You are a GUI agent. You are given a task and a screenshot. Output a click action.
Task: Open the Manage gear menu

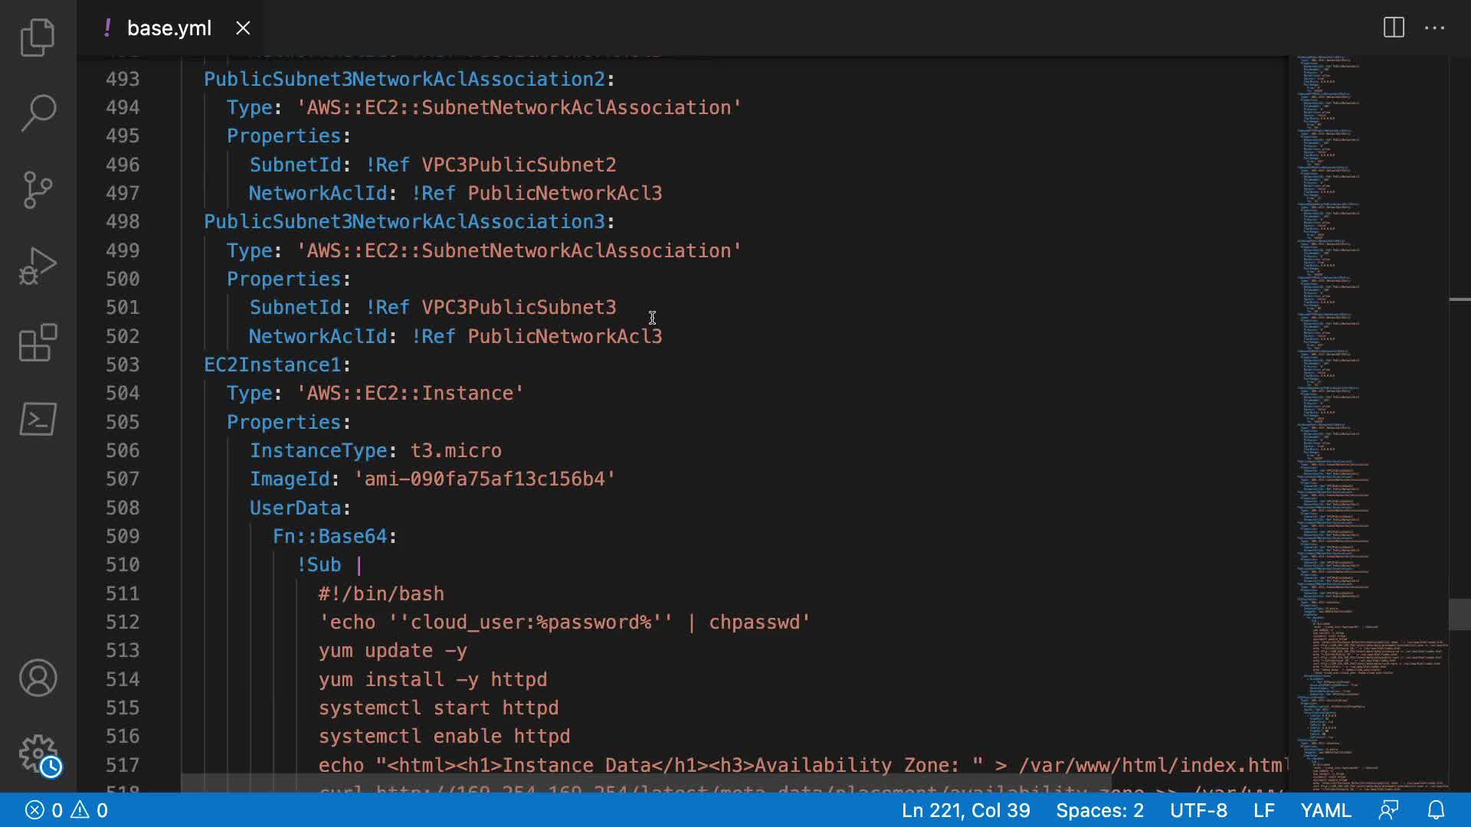point(38,754)
